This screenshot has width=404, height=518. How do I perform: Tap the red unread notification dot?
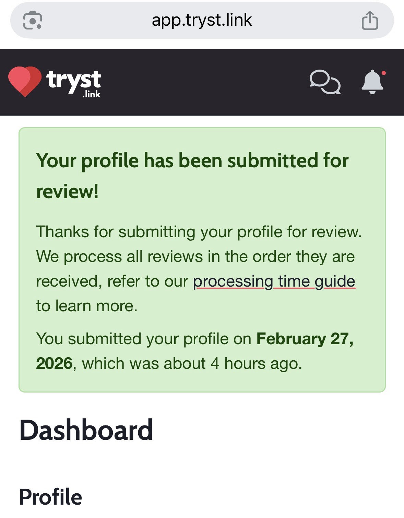(x=383, y=73)
